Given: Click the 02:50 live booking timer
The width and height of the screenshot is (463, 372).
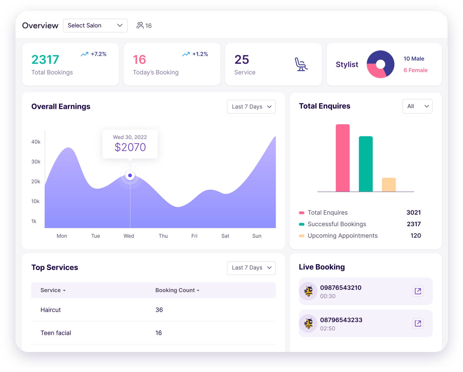Looking at the screenshot, I should pos(328,329).
